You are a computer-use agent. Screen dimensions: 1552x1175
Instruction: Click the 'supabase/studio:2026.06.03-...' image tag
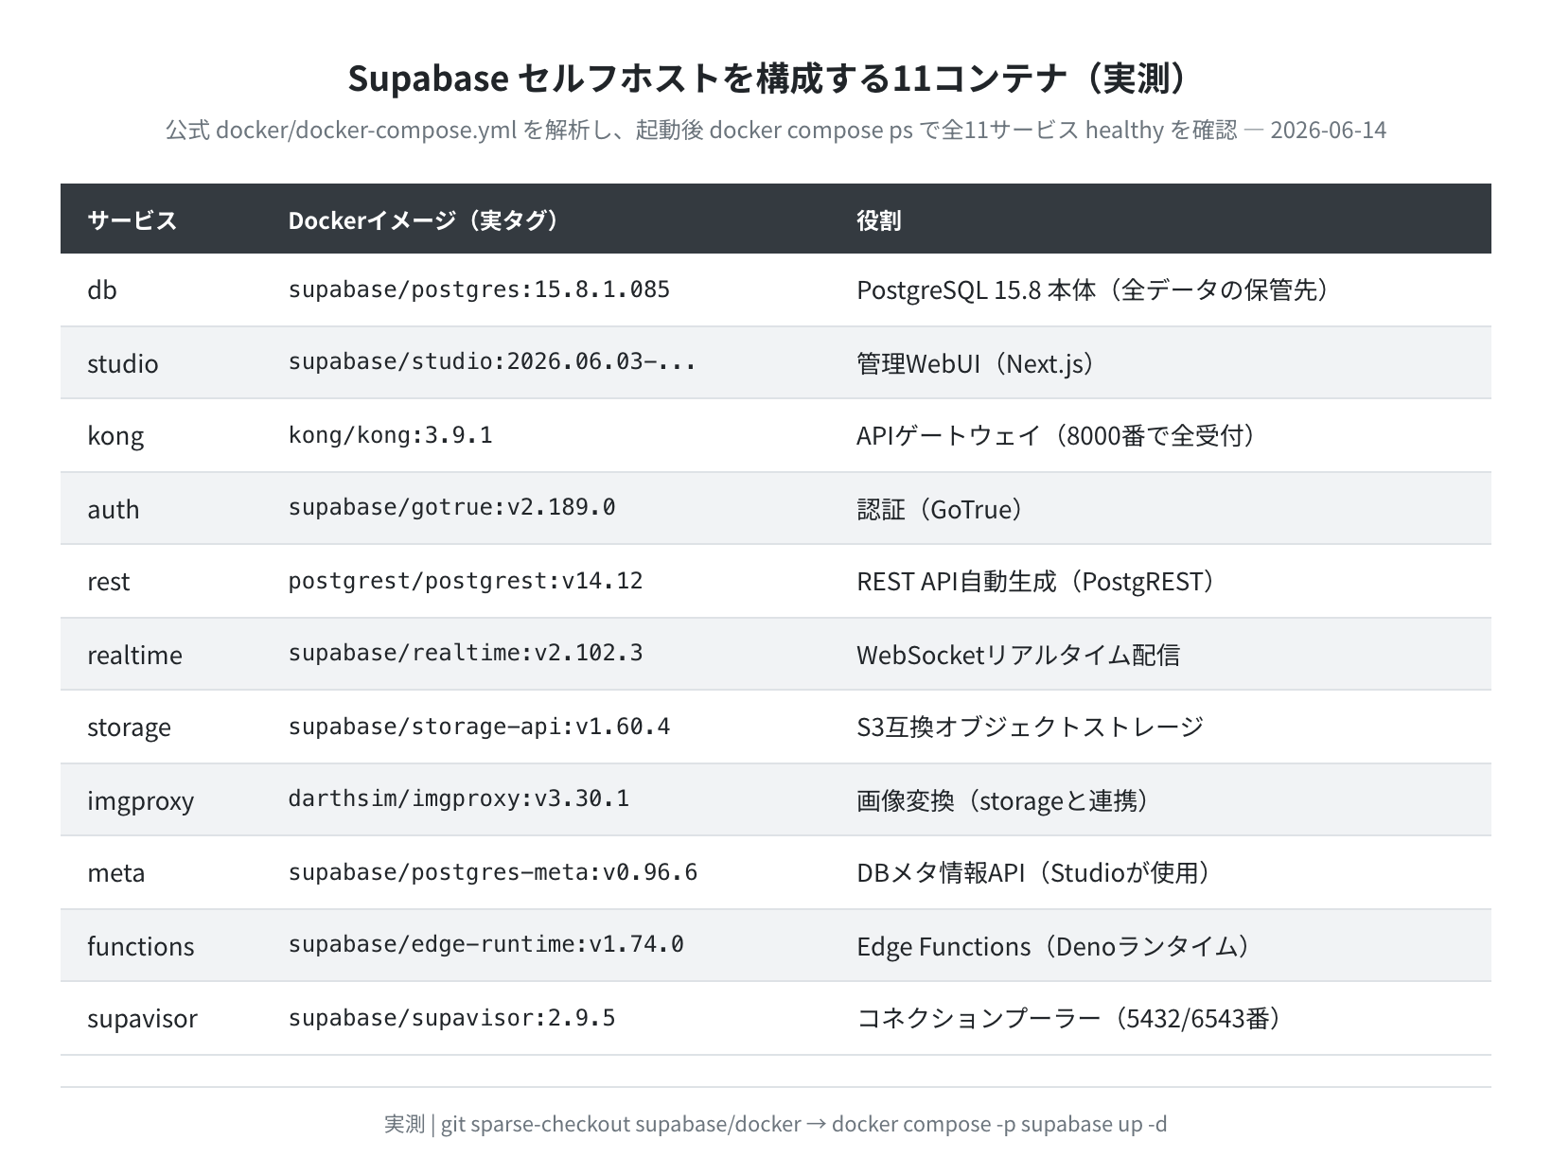coord(492,361)
